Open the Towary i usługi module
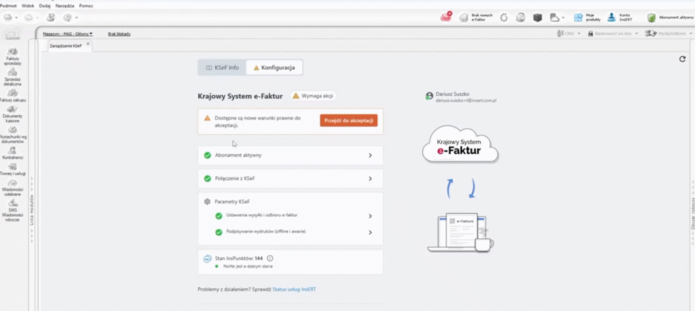The width and height of the screenshot is (695, 311). pos(12,167)
